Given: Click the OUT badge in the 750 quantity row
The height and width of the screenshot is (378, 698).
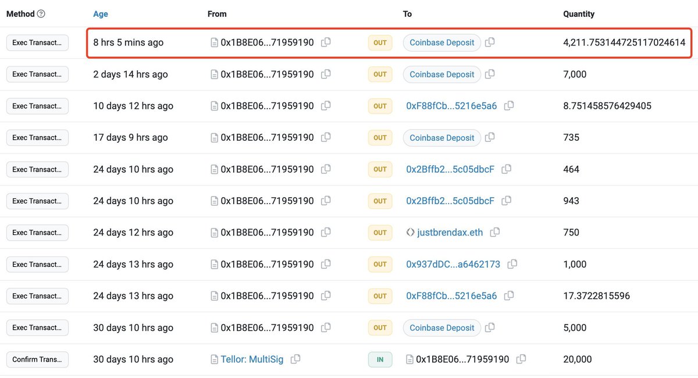Looking at the screenshot, I should click(380, 233).
